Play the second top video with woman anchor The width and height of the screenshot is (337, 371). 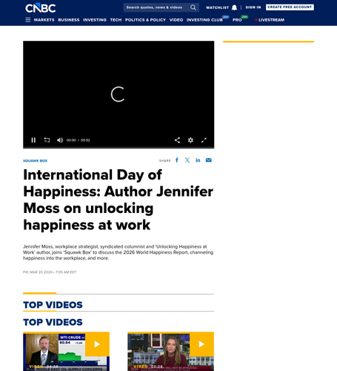(170, 352)
